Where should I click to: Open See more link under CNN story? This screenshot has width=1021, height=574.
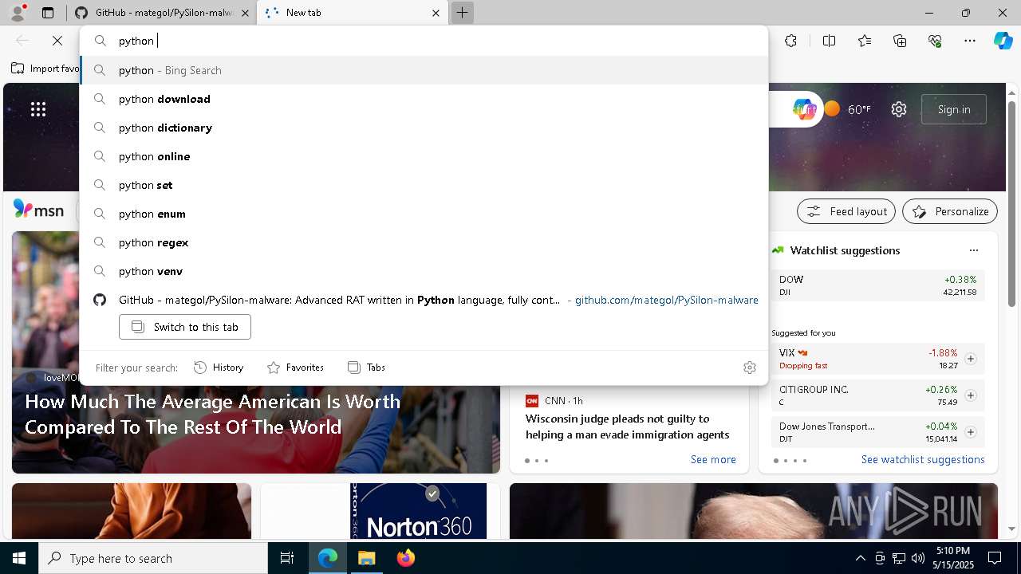[713, 459]
